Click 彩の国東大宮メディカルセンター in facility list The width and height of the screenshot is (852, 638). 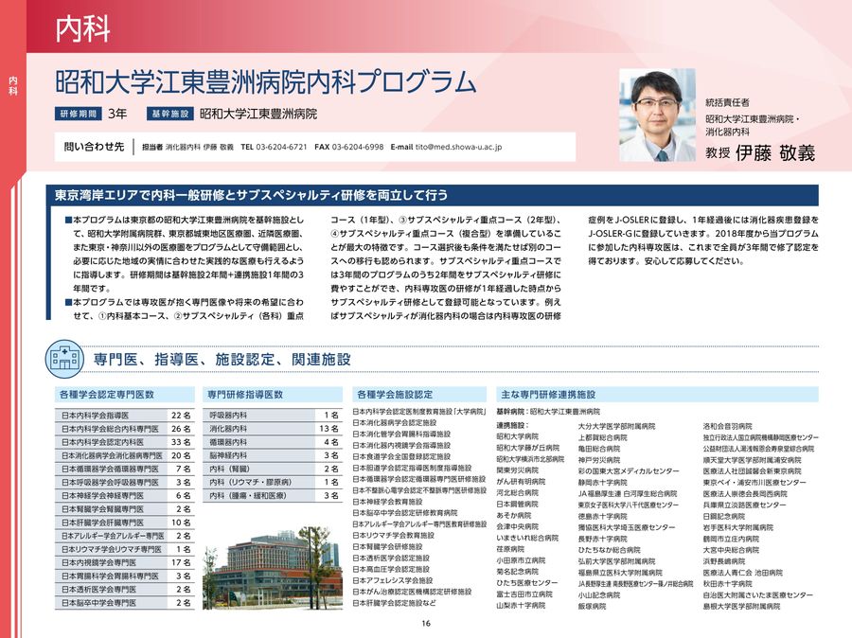[x=629, y=471]
